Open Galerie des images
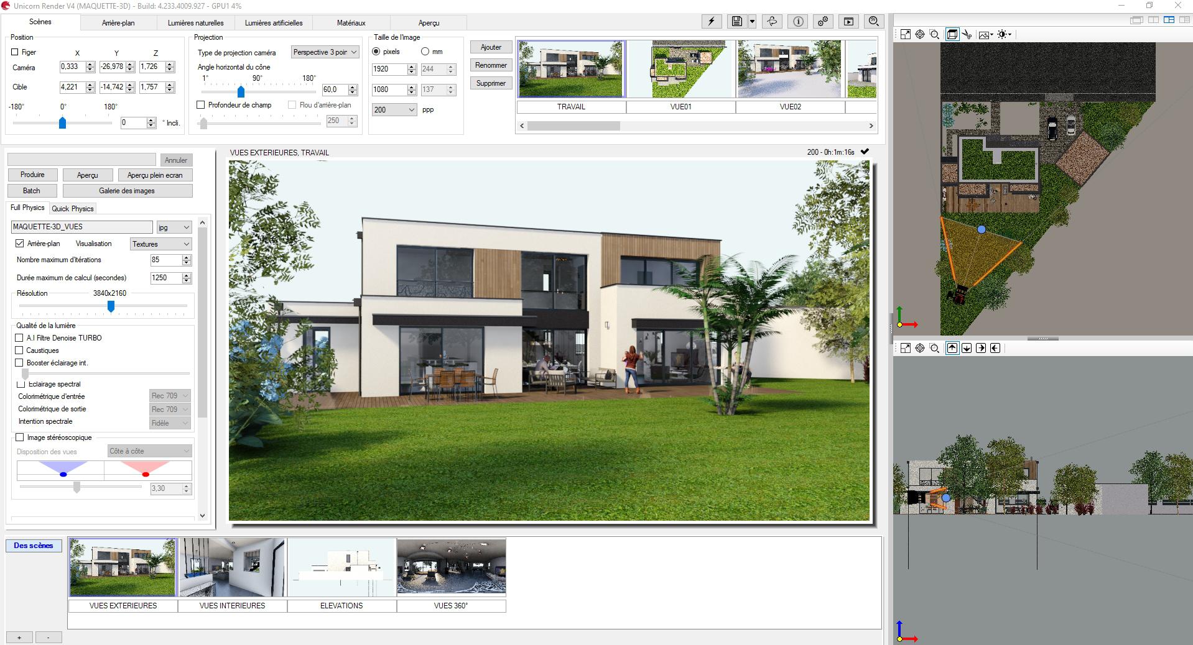The height and width of the screenshot is (645, 1193). [x=127, y=191]
